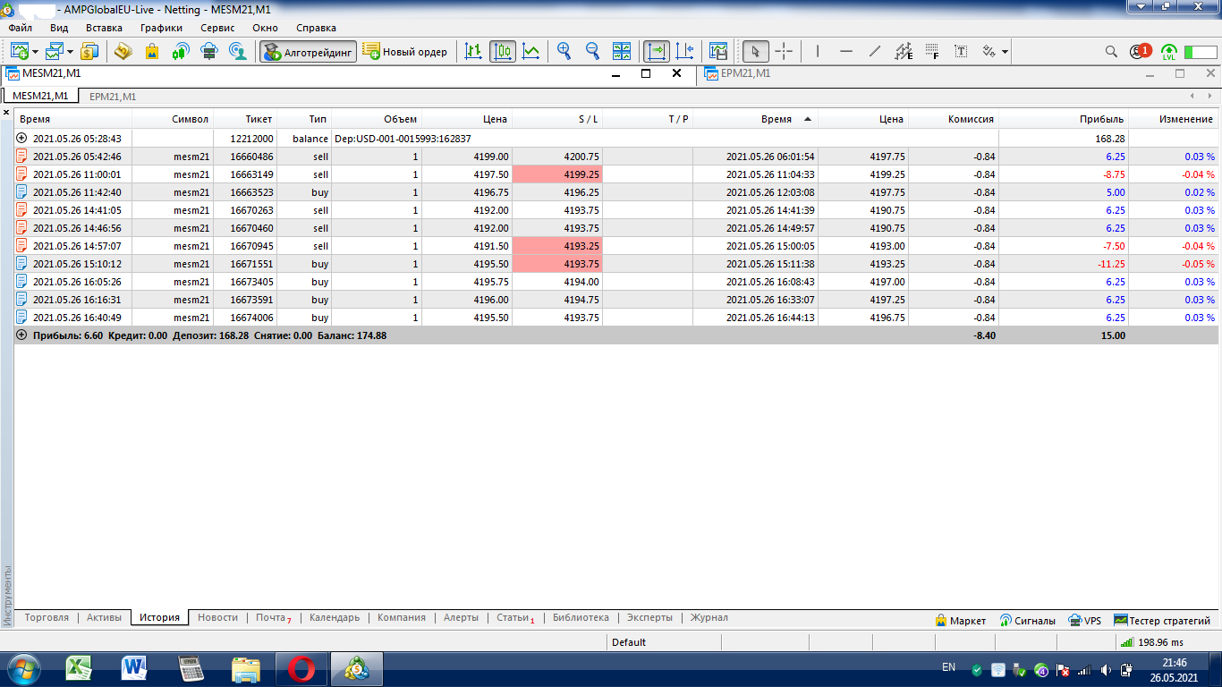Sort history by the Символ column header
1222x687 pixels.
(173, 119)
